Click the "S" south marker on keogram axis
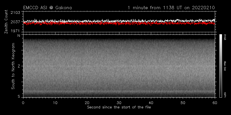The height and width of the screenshot is (115, 231). click(x=19, y=97)
